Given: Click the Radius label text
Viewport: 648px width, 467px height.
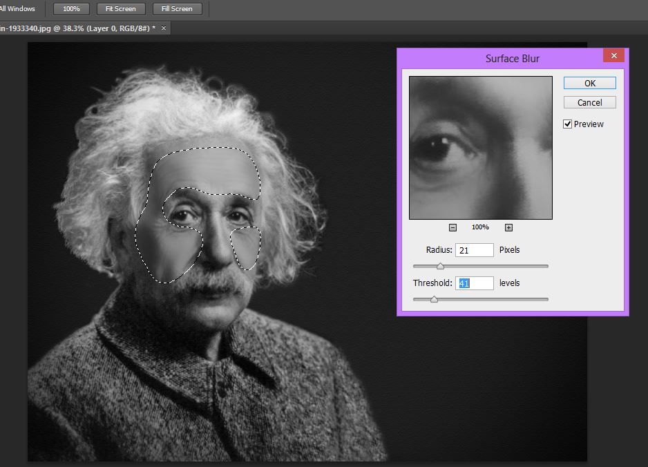Looking at the screenshot, I should (439, 250).
